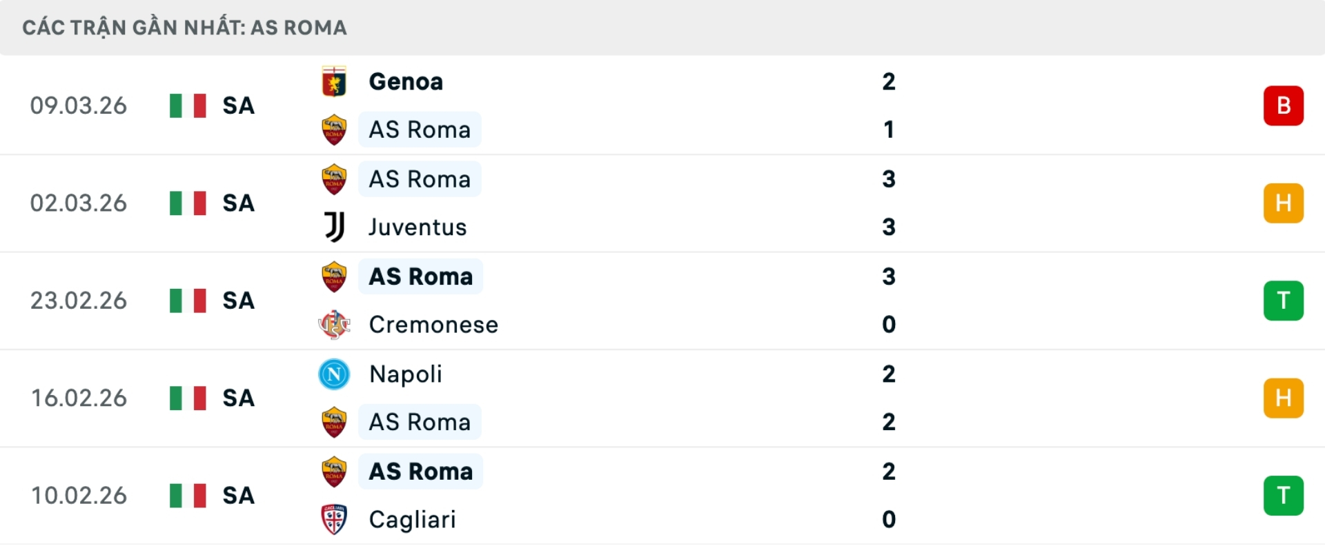Viewport: 1325px width, 546px height.
Task: Toggle the red B loss badge for the Genoa match
Action: (1283, 105)
